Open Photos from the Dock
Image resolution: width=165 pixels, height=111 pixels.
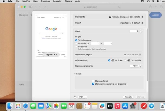click(56, 106)
